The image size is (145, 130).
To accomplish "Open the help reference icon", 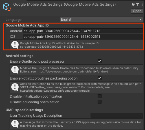I will pyautogui.click(x=133, y=4).
